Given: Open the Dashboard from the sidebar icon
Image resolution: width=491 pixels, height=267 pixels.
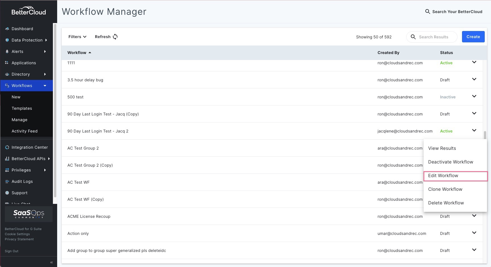Looking at the screenshot, I should [x=7, y=29].
